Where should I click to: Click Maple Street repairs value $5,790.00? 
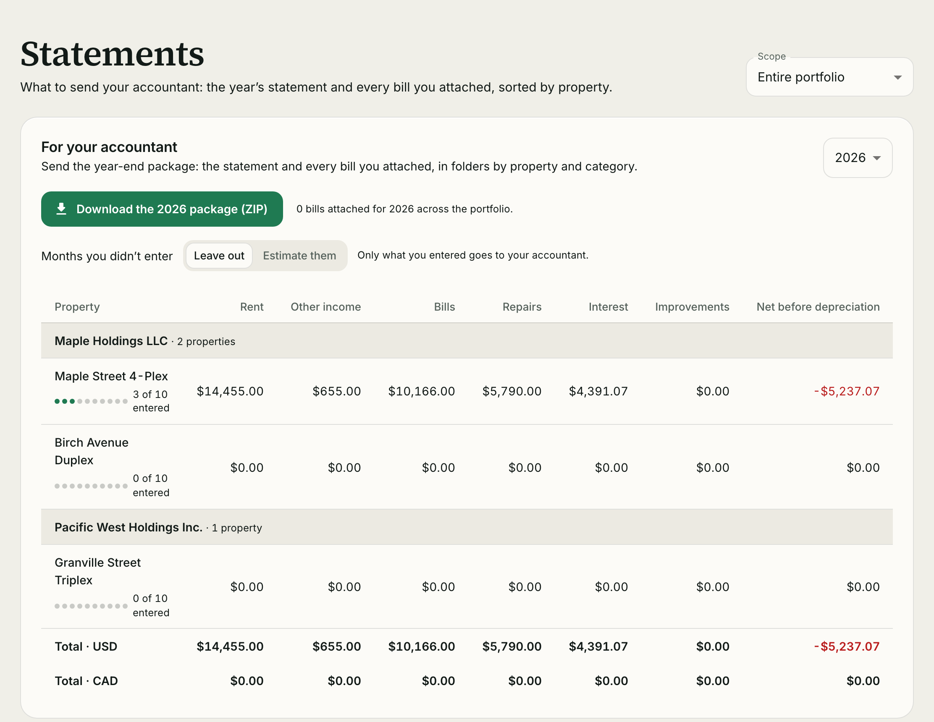pyautogui.click(x=512, y=391)
